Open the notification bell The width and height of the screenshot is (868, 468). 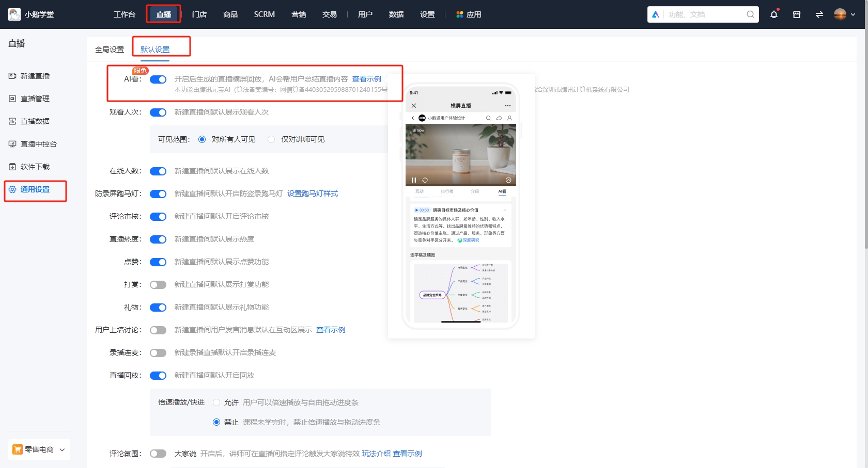tap(773, 14)
